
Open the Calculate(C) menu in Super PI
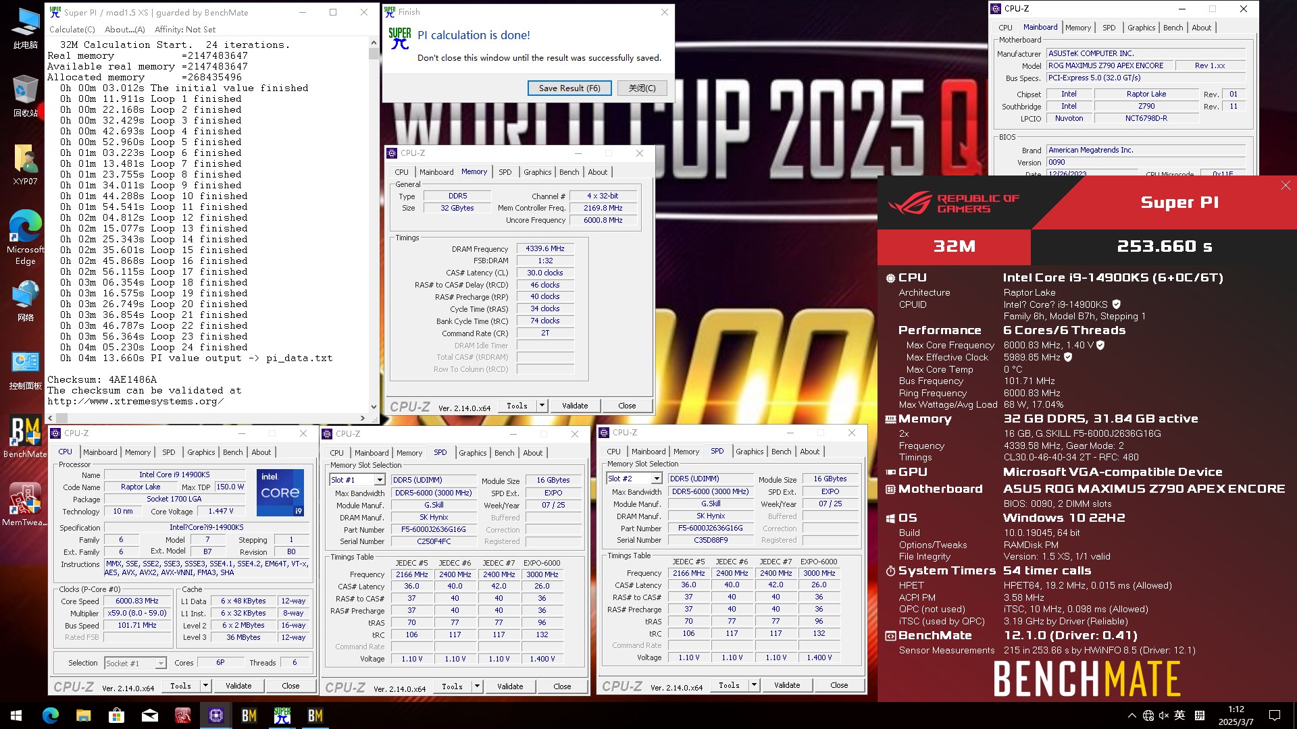[x=72, y=30]
